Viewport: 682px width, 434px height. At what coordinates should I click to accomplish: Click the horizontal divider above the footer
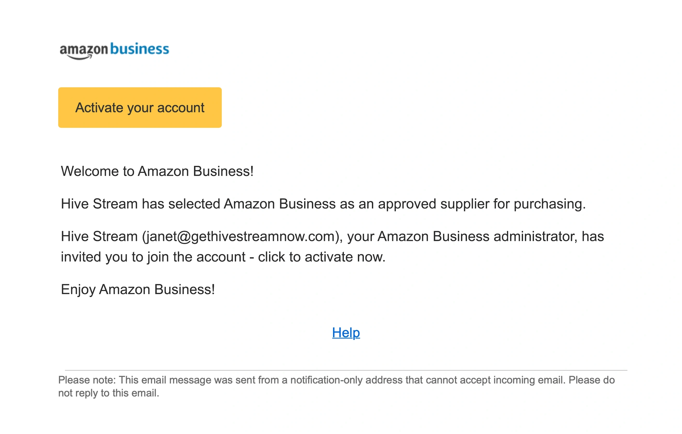click(346, 370)
